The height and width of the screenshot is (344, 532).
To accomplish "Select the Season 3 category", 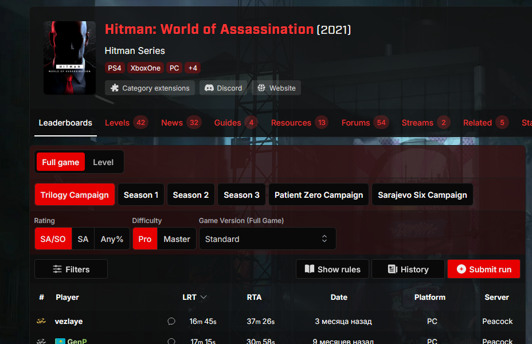I will [241, 195].
